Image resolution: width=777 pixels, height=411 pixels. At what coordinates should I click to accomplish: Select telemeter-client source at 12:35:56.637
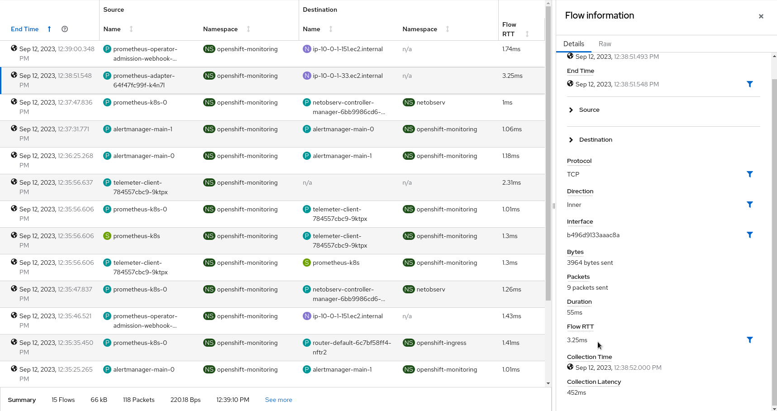[x=140, y=187]
